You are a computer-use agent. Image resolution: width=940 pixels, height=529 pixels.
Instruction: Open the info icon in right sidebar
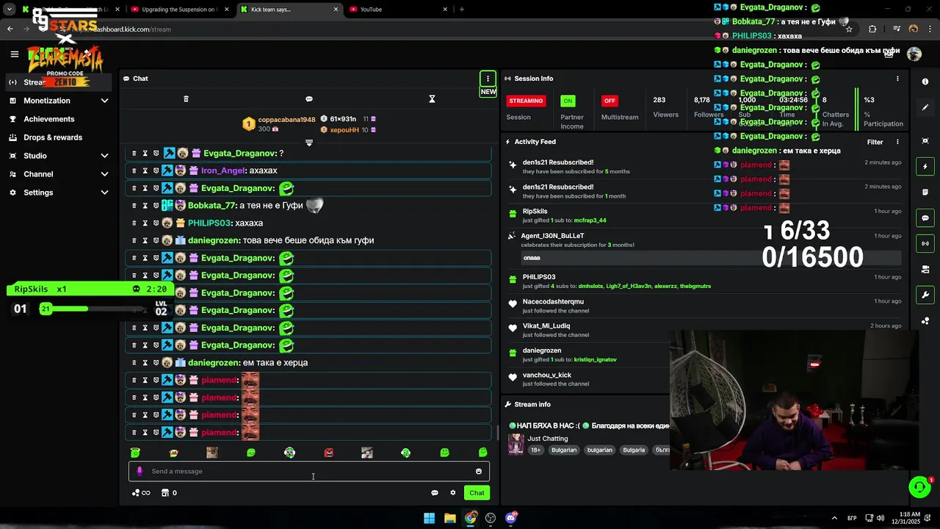pyautogui.click(x=925, y=82)
